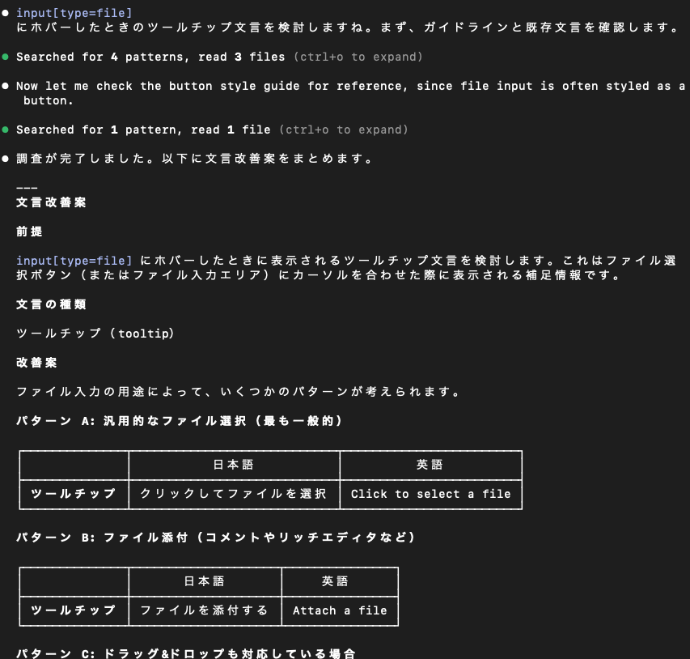Click the "ファイル入力の用途によって" sentence
The width and height of the screenshot is (690, 659).
pyautogui.click(x=238, y=392)
